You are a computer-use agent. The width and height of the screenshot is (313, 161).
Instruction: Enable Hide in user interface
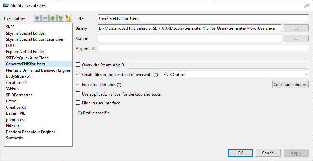pos(78,103)
